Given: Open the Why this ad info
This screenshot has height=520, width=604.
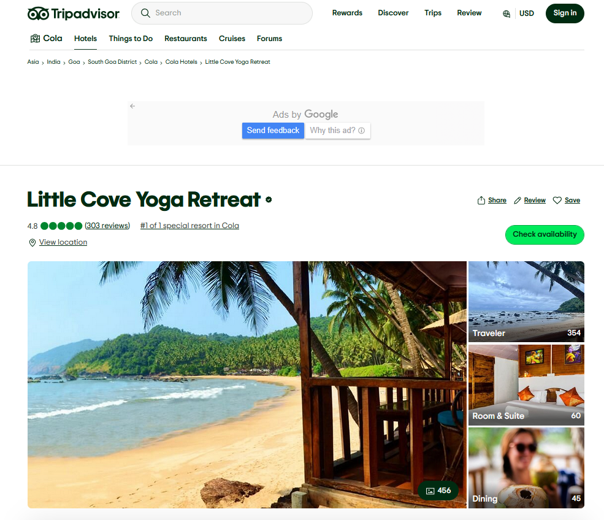Looking at the screenshot, I should [337, 131].
